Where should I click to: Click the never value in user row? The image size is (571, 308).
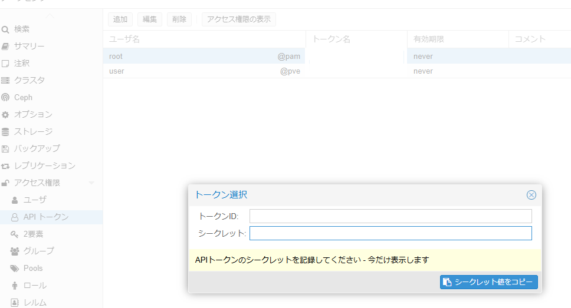click(423, 71)
